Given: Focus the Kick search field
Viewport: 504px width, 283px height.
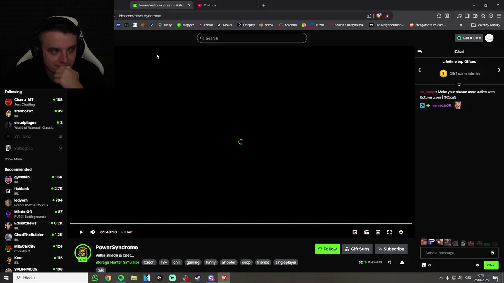Looking at the screenshot, I should pos(252,38).
